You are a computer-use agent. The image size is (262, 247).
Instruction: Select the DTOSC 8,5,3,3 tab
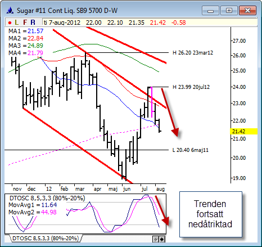coord(46,239)
